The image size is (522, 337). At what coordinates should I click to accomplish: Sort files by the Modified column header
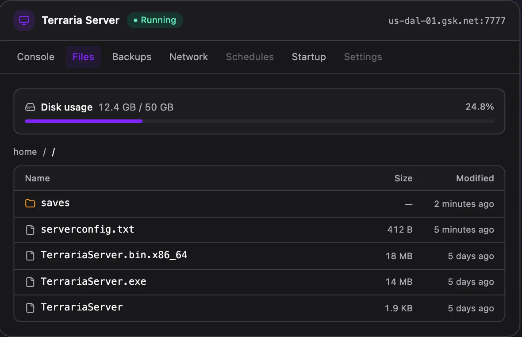point(475,178)
